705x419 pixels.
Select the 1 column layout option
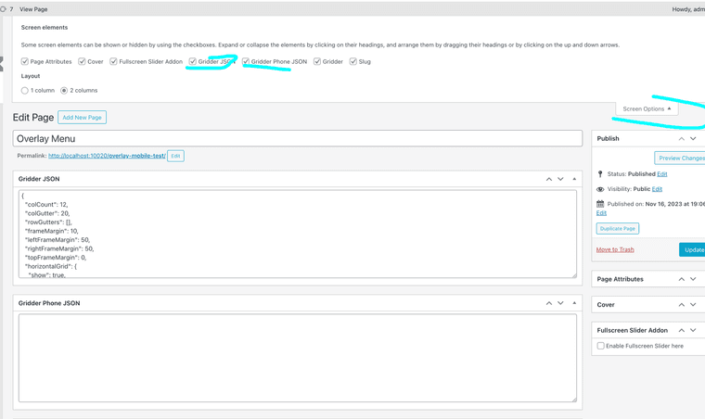[x=25, y=91]
